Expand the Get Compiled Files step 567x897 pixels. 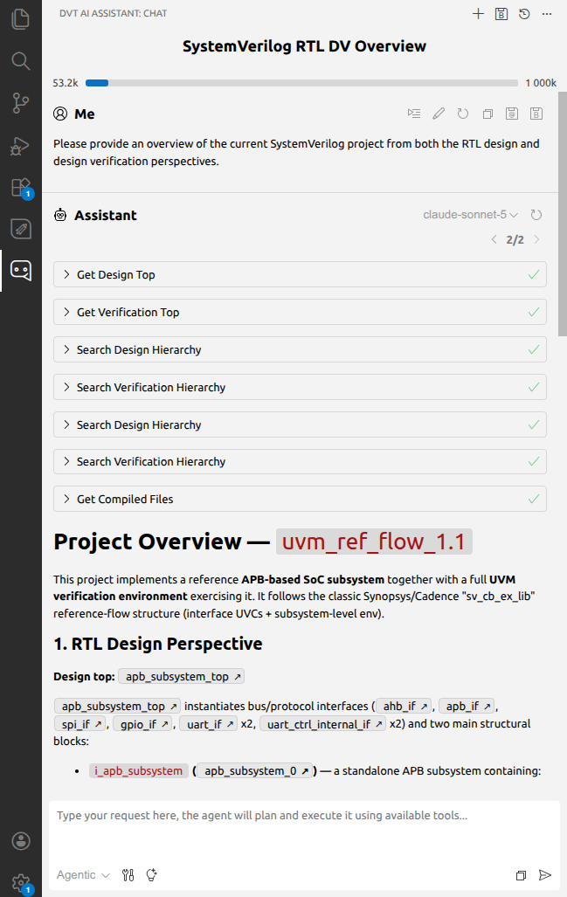coord(300,499)
